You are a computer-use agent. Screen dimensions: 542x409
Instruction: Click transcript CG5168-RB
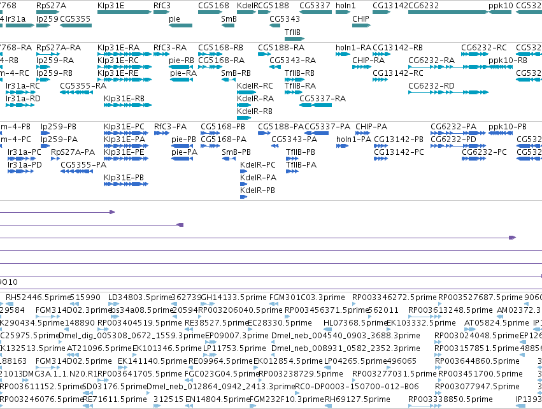(x=210, y=54)
